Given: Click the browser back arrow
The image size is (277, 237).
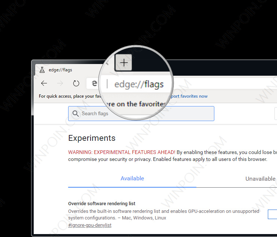Looking at the screenshot, I should coord(44,83).
